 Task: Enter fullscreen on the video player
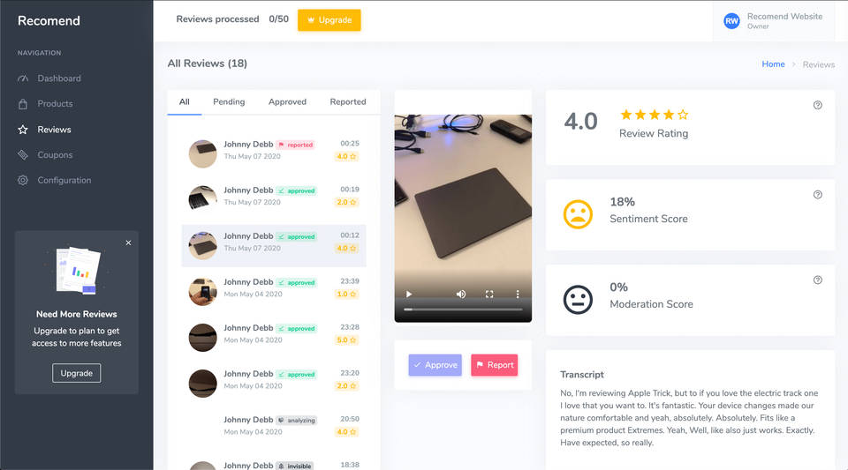pyautogui.click(x=489, y=295)
